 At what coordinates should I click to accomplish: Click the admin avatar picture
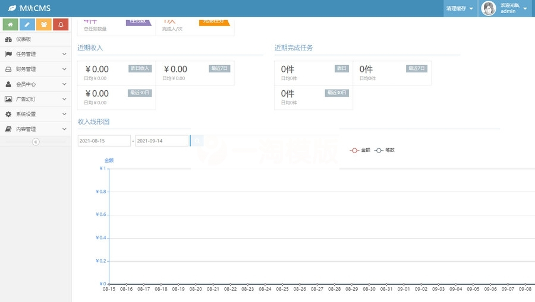point(489,8)
